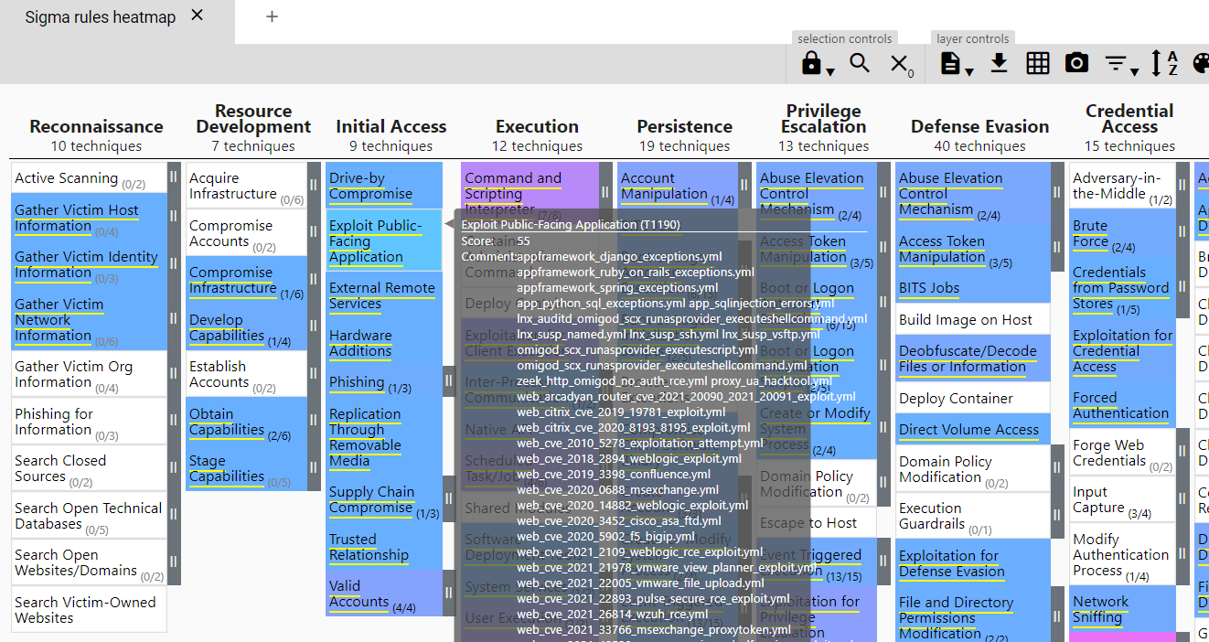
Task: Select Replication Through Removable Media technique
Action: pyautogui.click(x=384, y=437)
